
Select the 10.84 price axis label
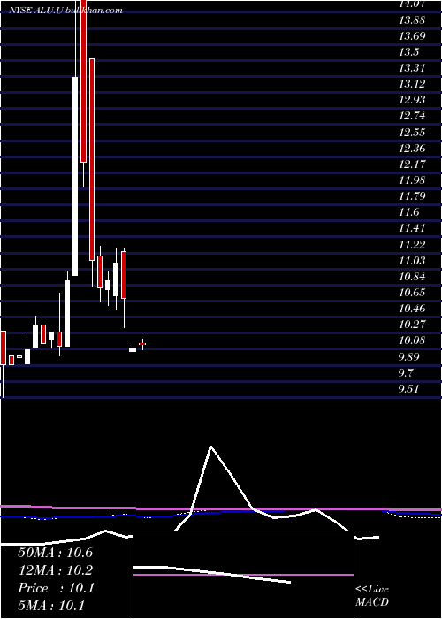pyautogui.click(x=412, y=277)
